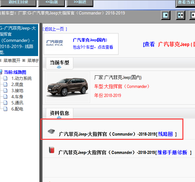
Task: Click the inward double-arrow panel layout icon
Action: 180,15
